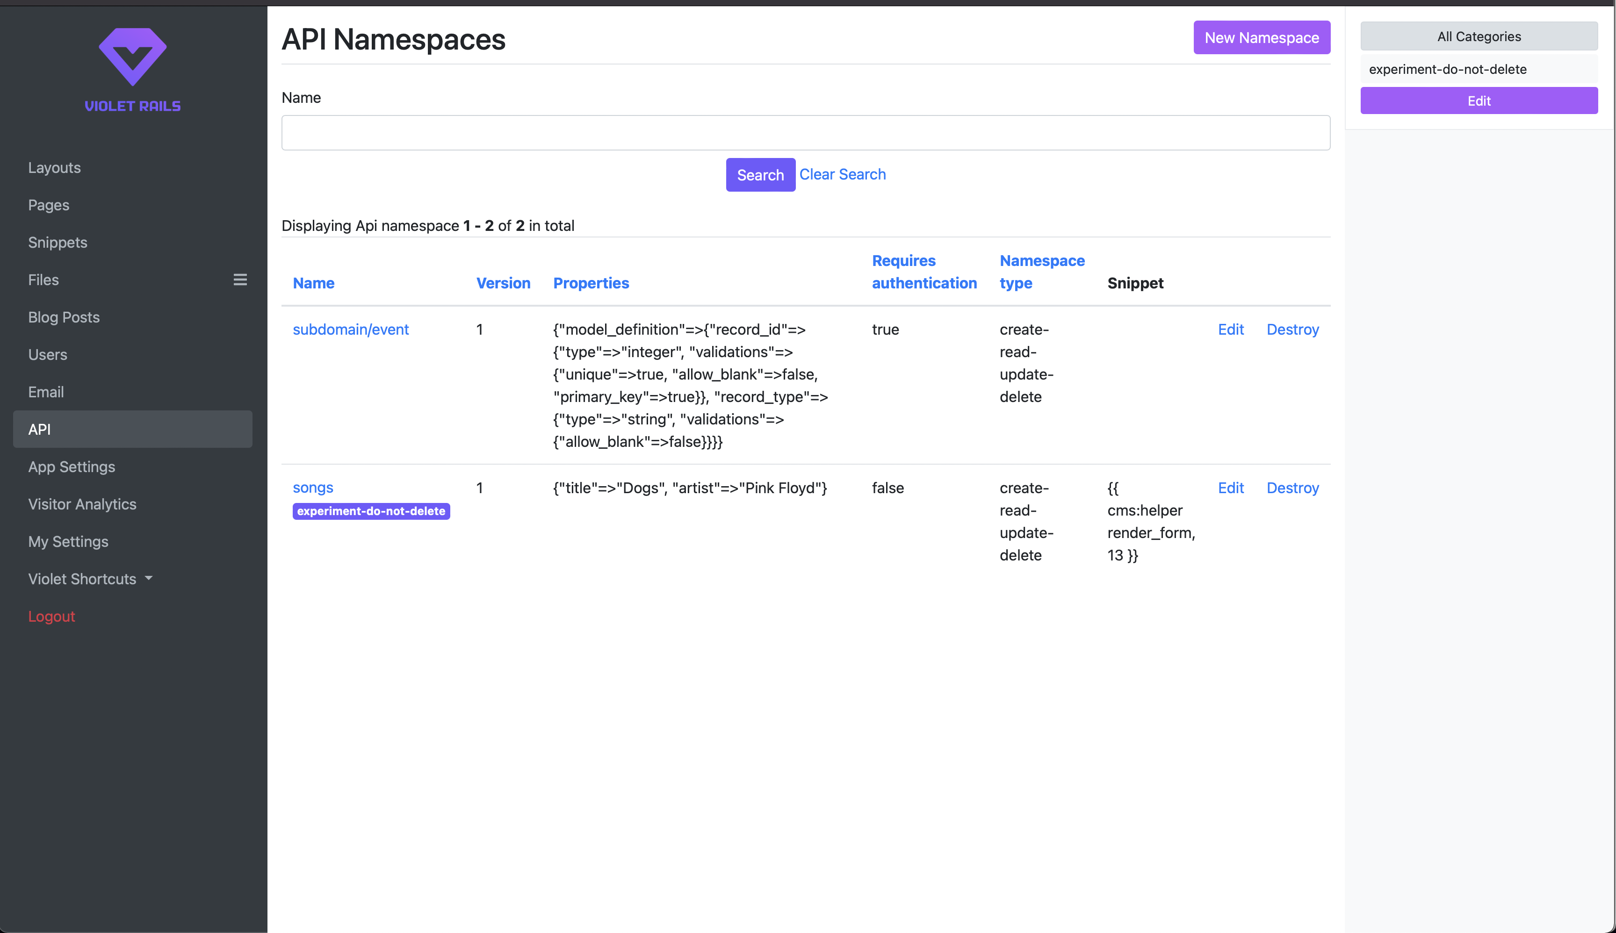The height and width of the screenshot is (933, 1616).
Task: Edit the subdomain/event namespace
Action: point(1230,330)
